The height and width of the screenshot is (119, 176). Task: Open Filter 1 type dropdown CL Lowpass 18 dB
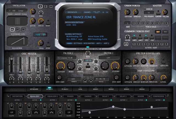[66, 58]
